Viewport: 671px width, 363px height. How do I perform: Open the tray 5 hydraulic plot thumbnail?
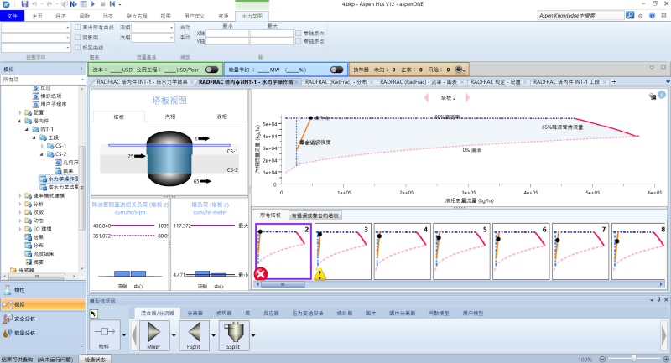(460, 252)
